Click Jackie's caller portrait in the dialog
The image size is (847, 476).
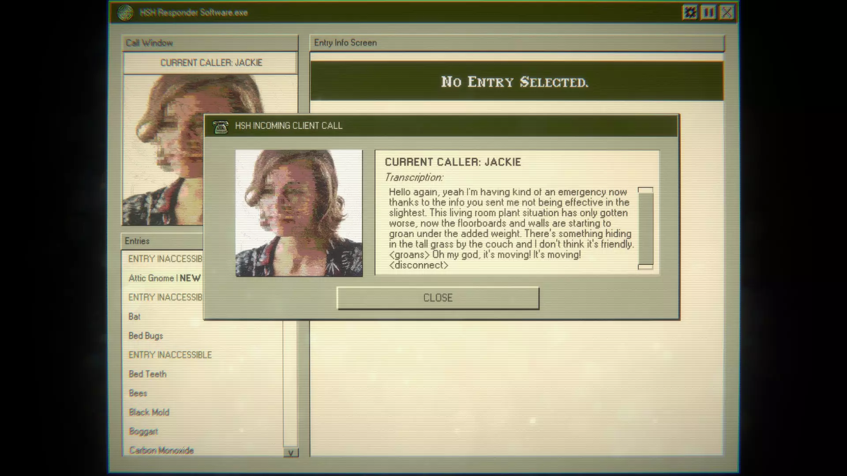[x=299, y=213]
